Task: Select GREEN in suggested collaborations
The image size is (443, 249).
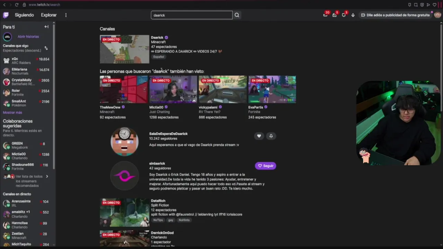Action: pos(26,146)
